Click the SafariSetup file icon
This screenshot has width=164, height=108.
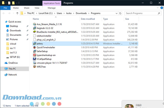(x=35, y=51)
